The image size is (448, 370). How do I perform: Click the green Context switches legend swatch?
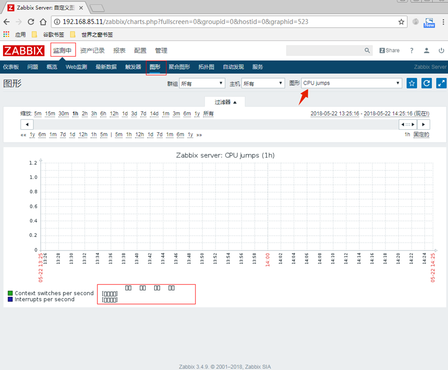pos(10,293)
